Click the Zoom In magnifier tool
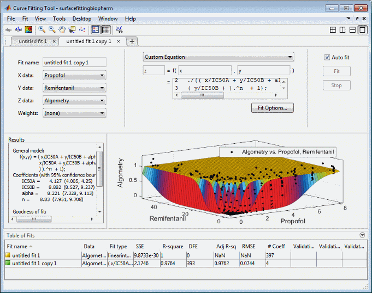Image resolution: width=372 pixels, height=293 pixels. (x=42, y=29)
